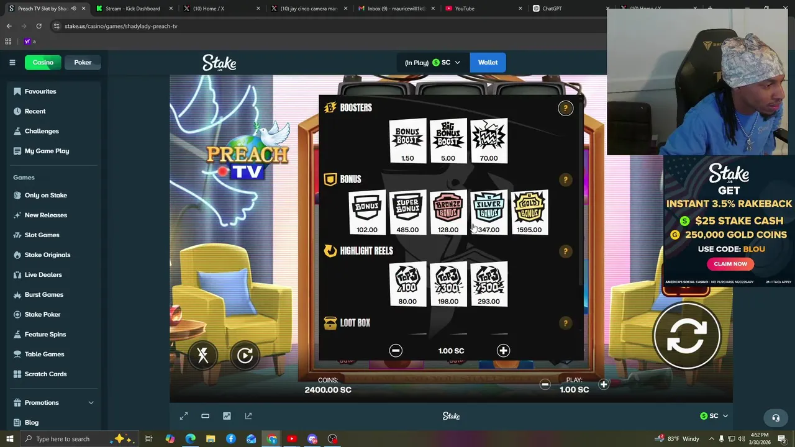
Task: Raise play amount with bottom-bar plus
Action: [603, 384]
